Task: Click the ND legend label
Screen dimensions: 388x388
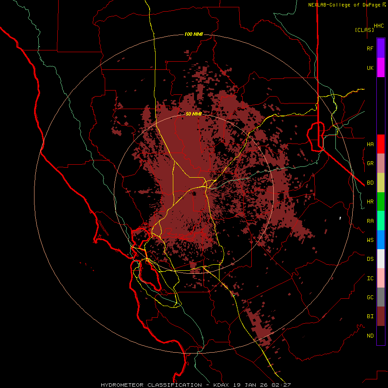Action: pyautogui.click(x=370, y=336)
